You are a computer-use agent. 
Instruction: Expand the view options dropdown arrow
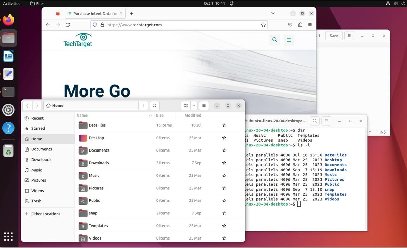tap(194, 106)
